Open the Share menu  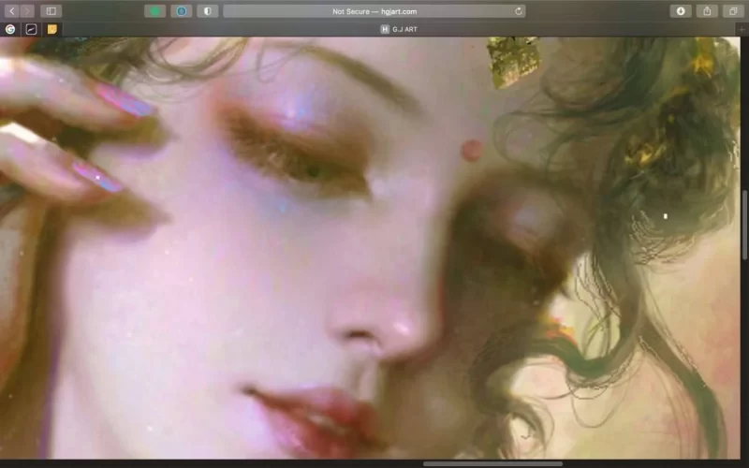tap(707, 11)
